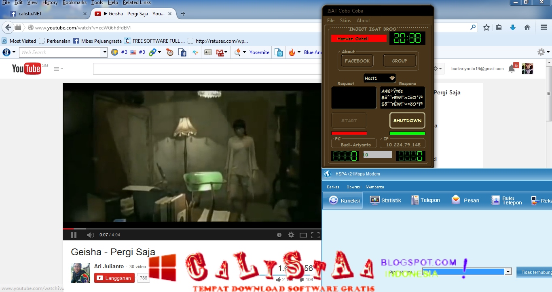This screenshot has height=292, width=552.
Task: Open the YouTube guide menu next to logo
Action: (58, 69)
